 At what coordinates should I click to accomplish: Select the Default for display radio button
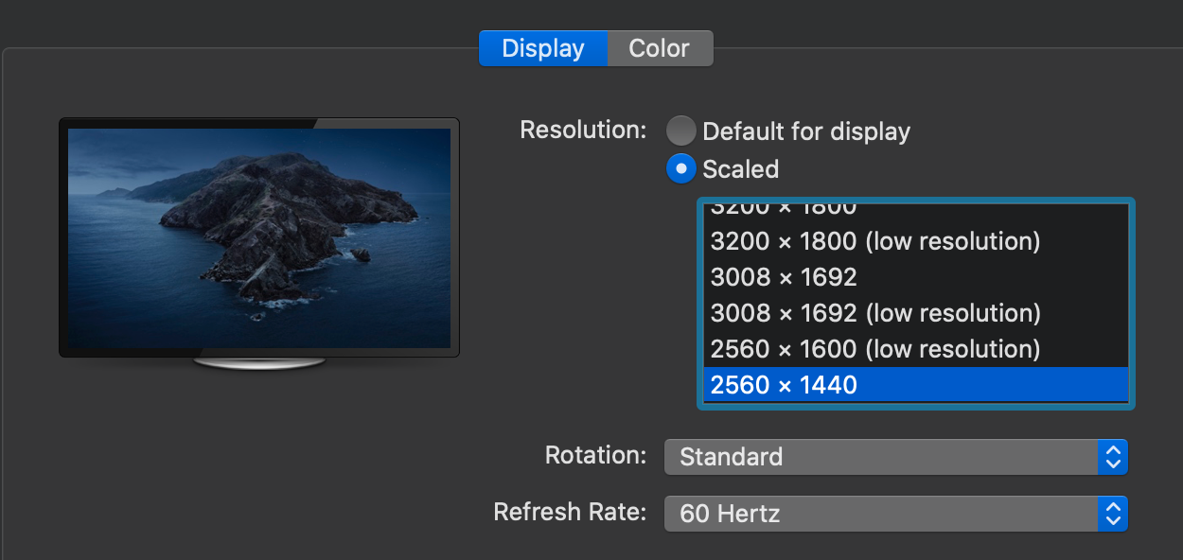point(681,131)
